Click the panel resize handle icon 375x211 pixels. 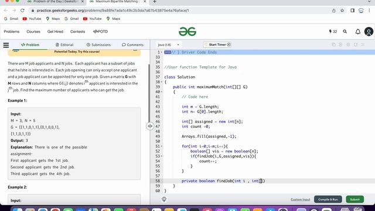tap(150, 126)
